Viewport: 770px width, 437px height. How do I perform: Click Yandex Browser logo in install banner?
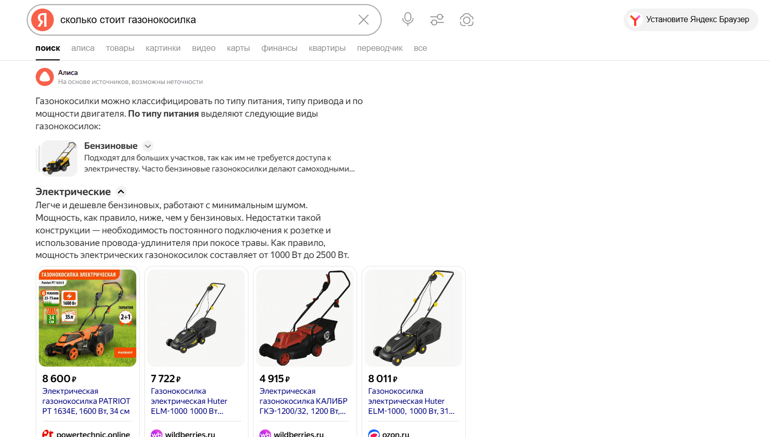tap(635, 20)
